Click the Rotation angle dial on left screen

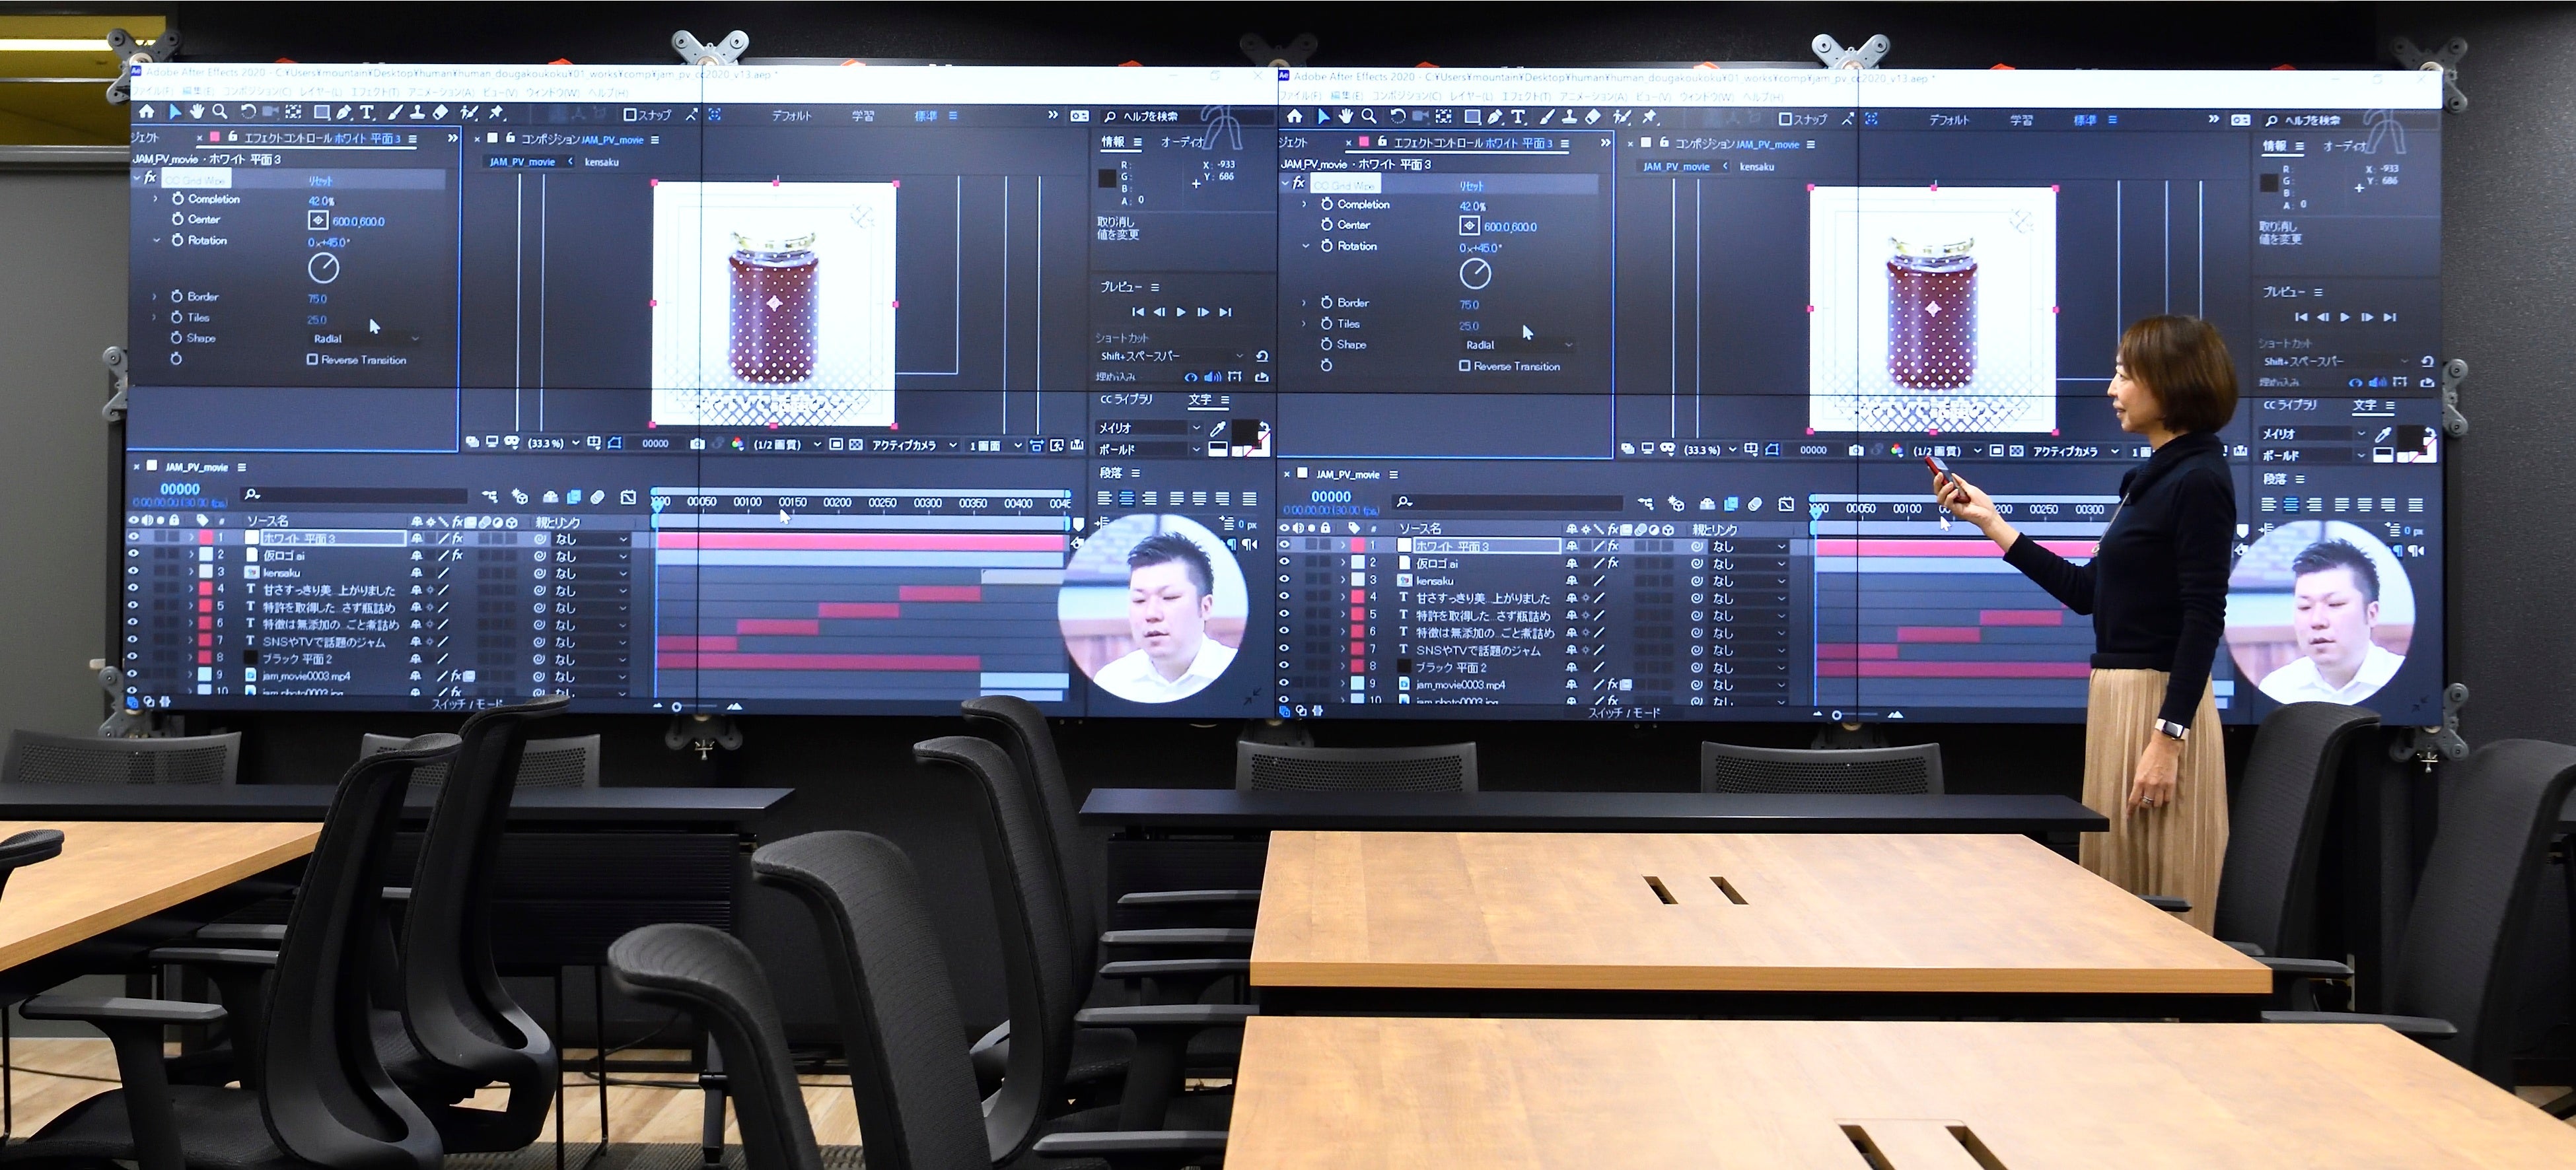[x=323, y=268]
